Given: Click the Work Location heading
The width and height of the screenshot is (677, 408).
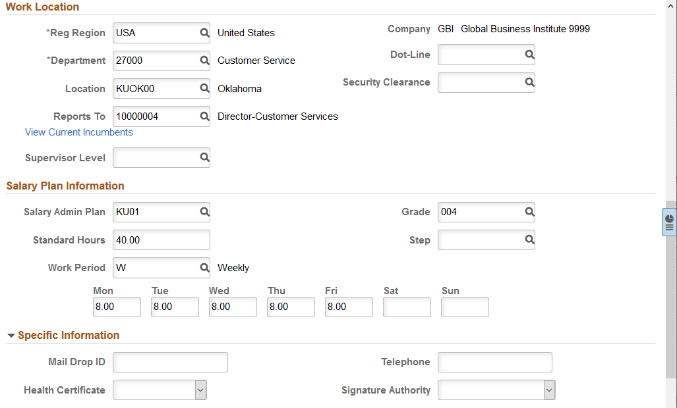Looking at the screenshot, I should click(42, 7).
